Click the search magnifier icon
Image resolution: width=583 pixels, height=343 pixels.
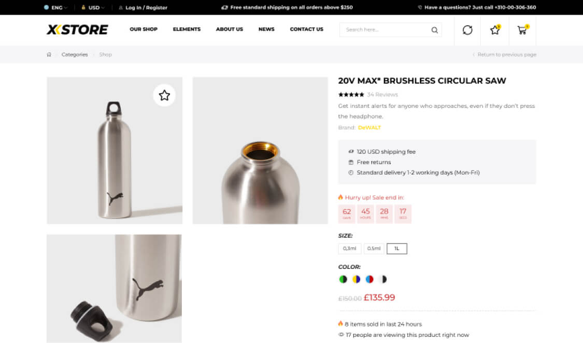click(x=434, y=30)
